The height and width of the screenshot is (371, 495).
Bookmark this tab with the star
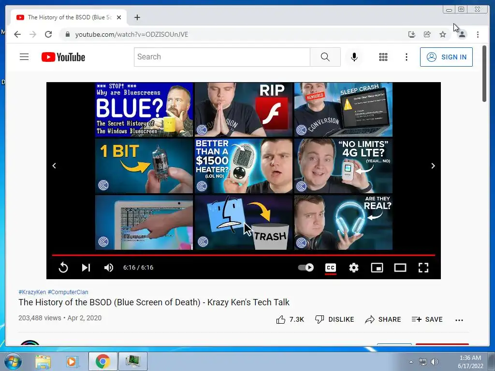pos(443,34)
